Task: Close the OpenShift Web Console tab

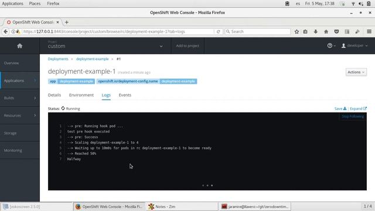Action: [57, 22]
